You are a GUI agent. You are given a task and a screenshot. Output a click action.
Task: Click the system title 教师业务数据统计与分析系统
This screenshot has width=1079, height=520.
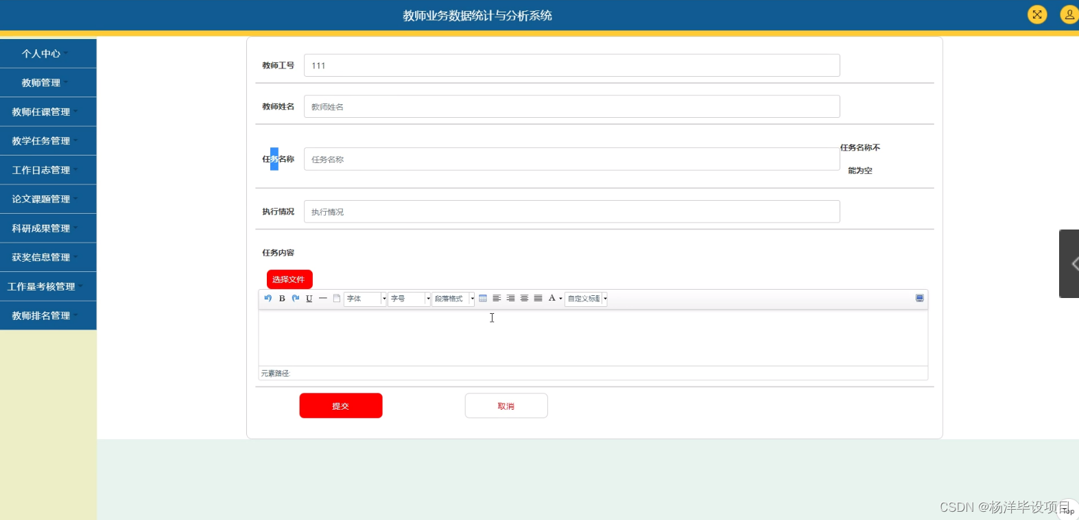(477, 15)
